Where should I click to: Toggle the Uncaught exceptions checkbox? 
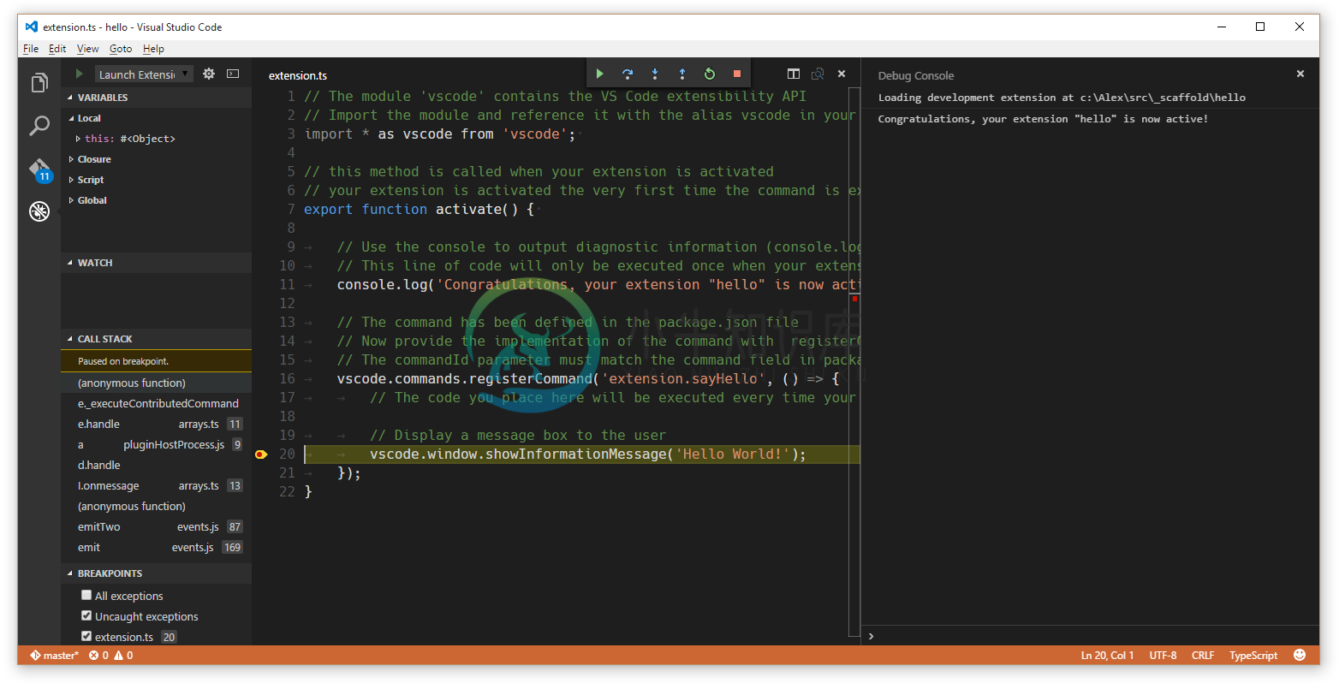86,615
